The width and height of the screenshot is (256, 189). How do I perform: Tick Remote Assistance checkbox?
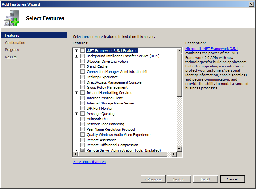(x=83, y=140)
